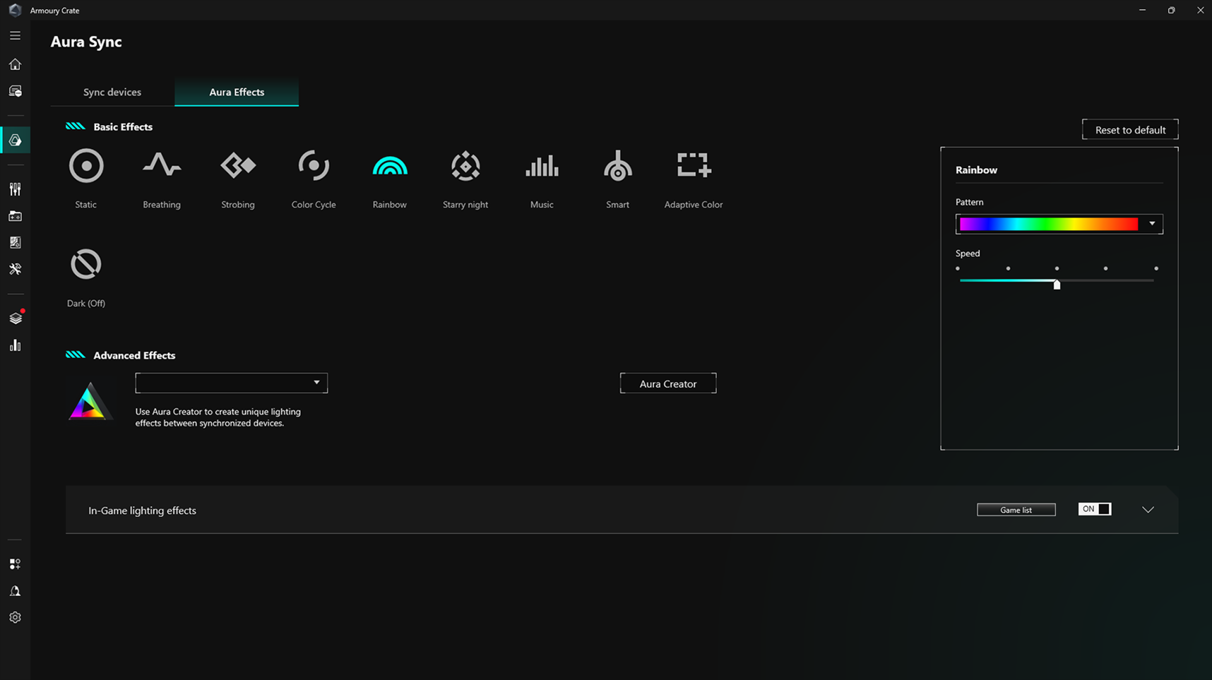Set Speed to the second dot
The image size is (1212, 680).
tap(1008, 268)
